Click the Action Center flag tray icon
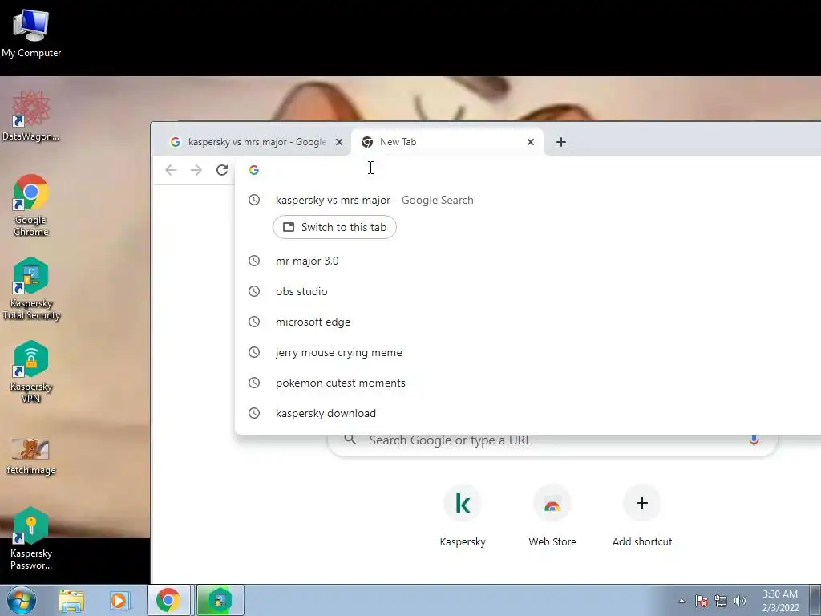Image resolution: width=821 pixels, height=616 pixels. (701, 601)
